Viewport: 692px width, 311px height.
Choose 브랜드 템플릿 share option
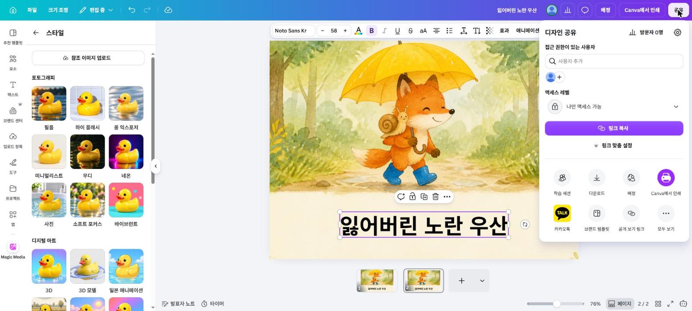coord(597,218)
